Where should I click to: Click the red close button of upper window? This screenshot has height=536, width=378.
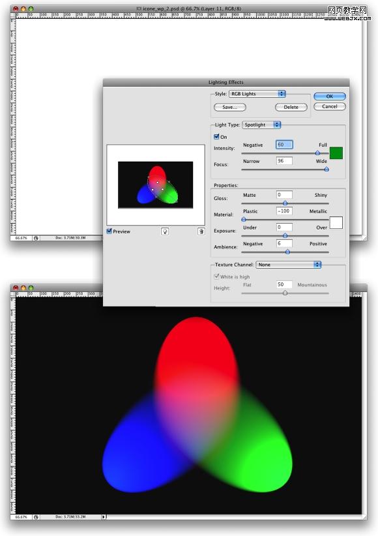pyautogui.click(x=16, y=8)
